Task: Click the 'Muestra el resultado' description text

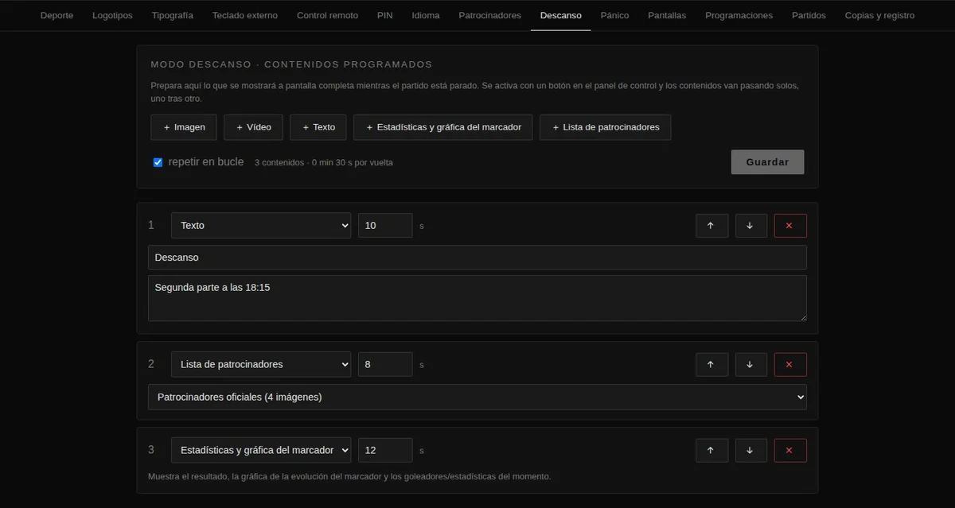Action: tap(349, 477)
